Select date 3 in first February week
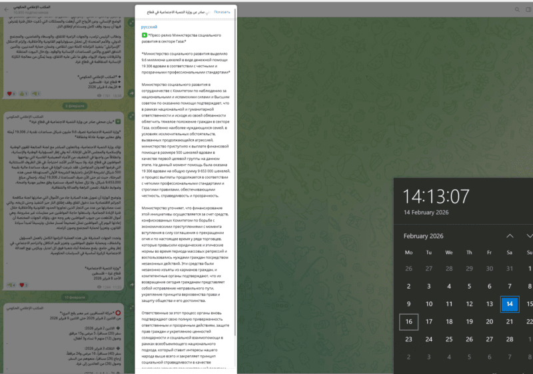Image resolution: width=533 pixels, height=374 pixels. click(429, 287)
